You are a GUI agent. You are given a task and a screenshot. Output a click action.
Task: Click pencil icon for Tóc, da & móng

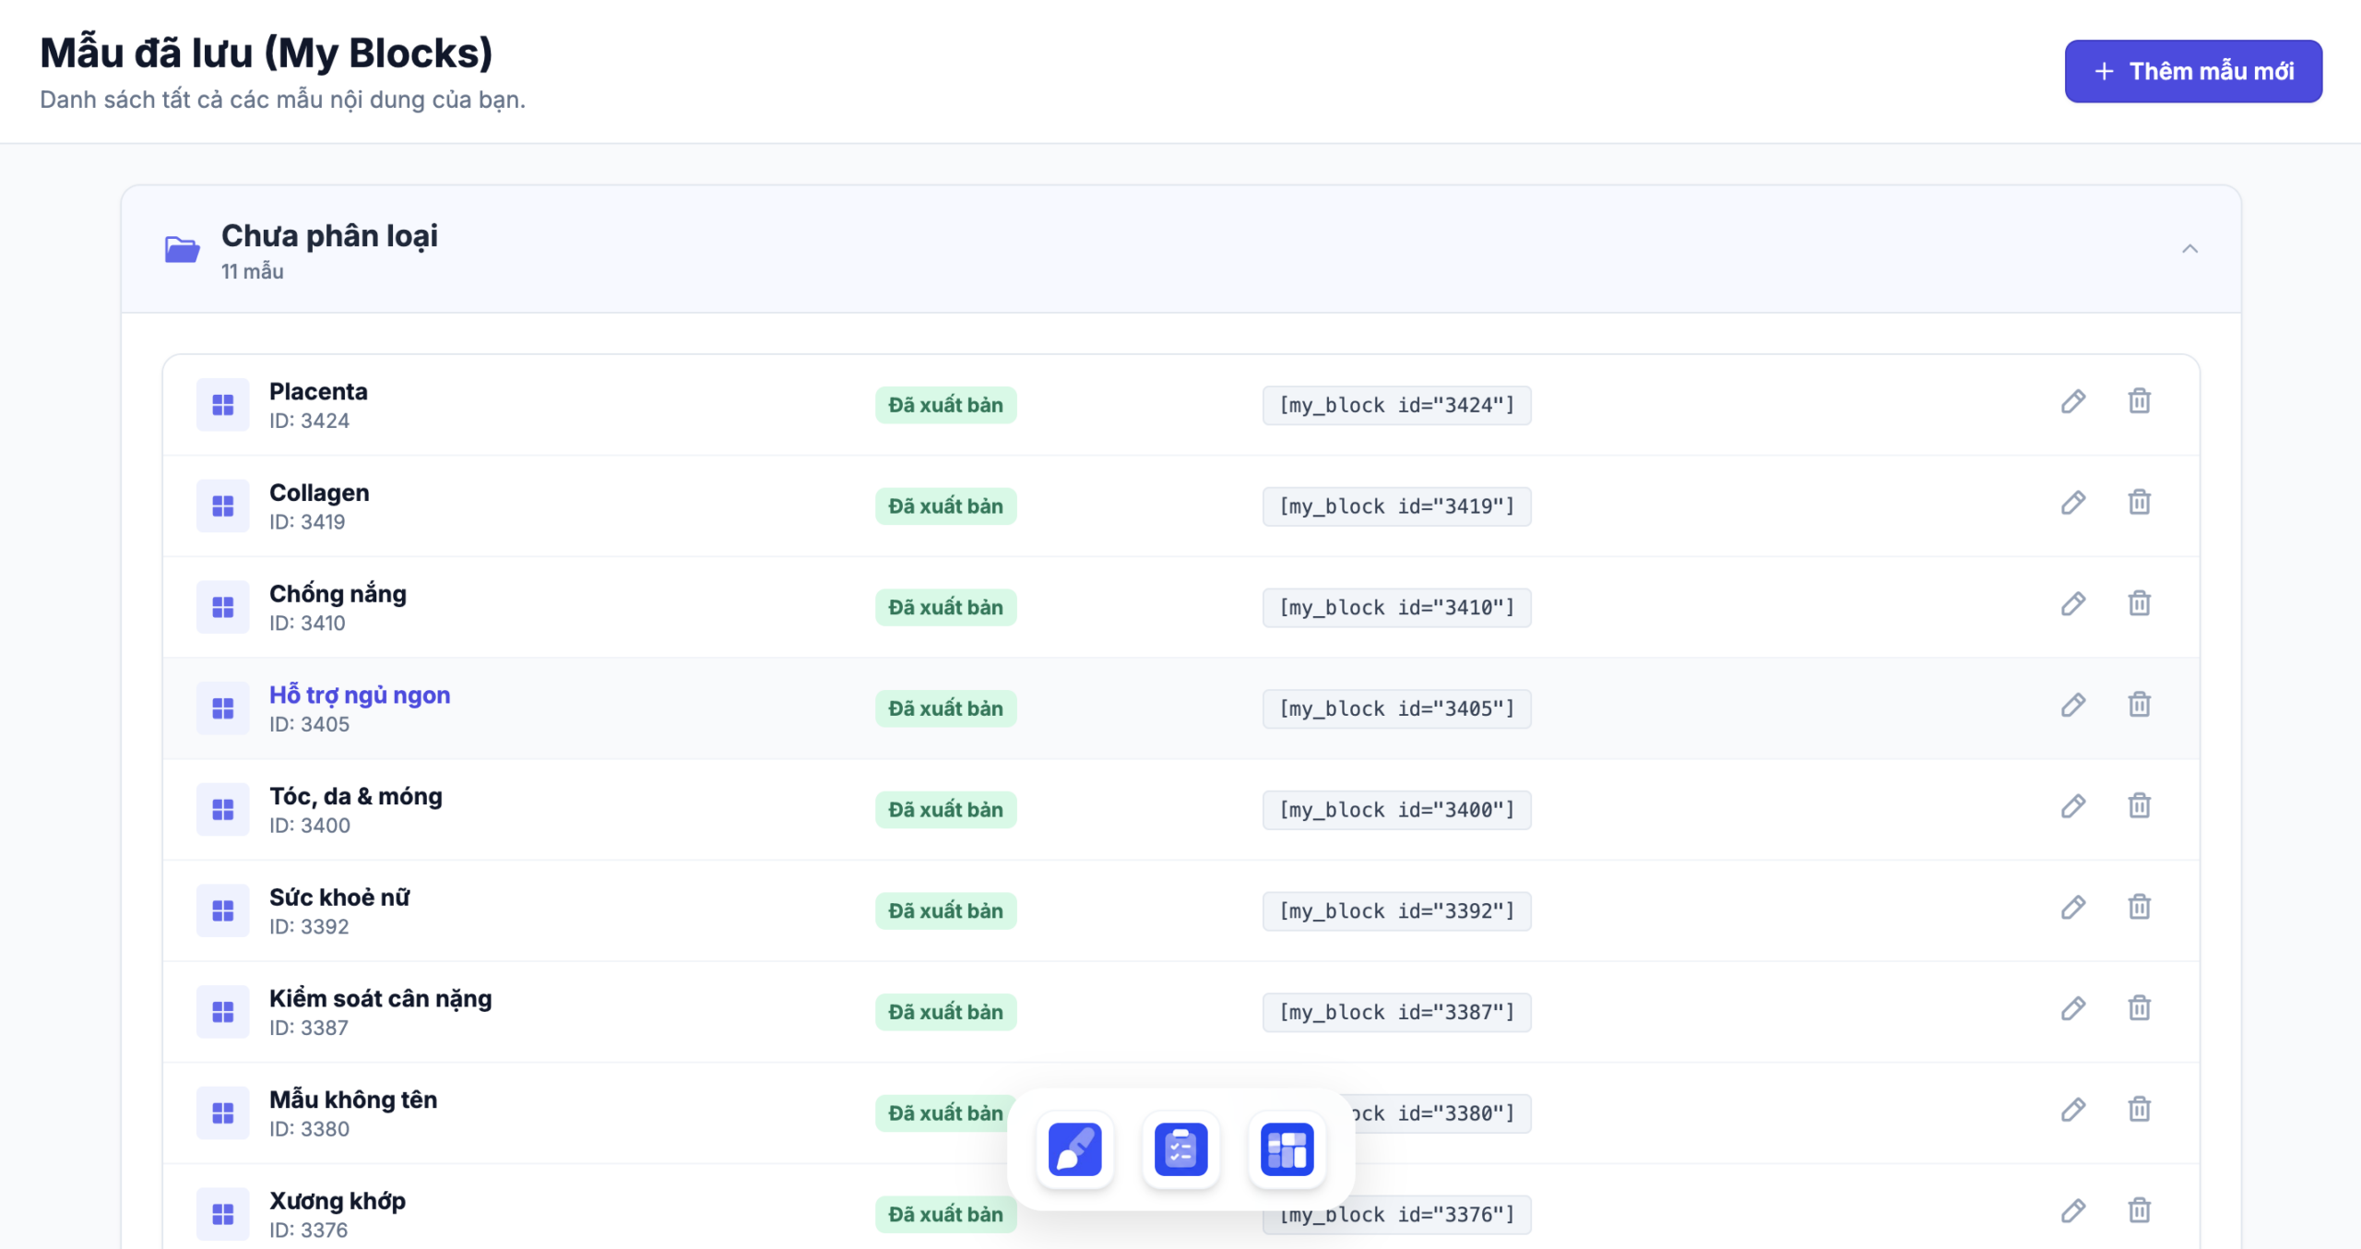coord(2073,806)
